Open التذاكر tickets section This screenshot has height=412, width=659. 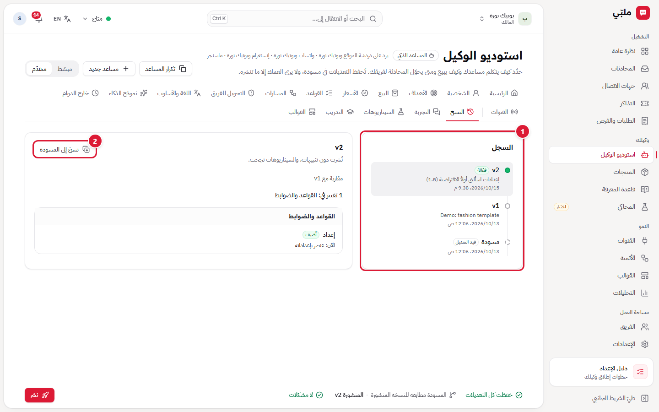601,103
